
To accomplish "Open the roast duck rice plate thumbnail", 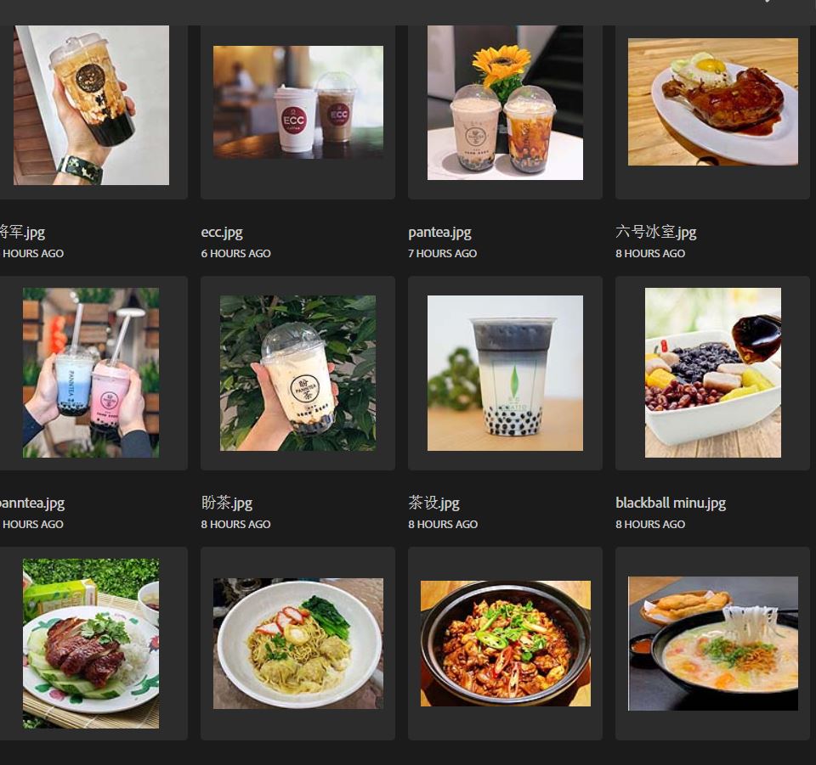I will [x=91, y=644].
